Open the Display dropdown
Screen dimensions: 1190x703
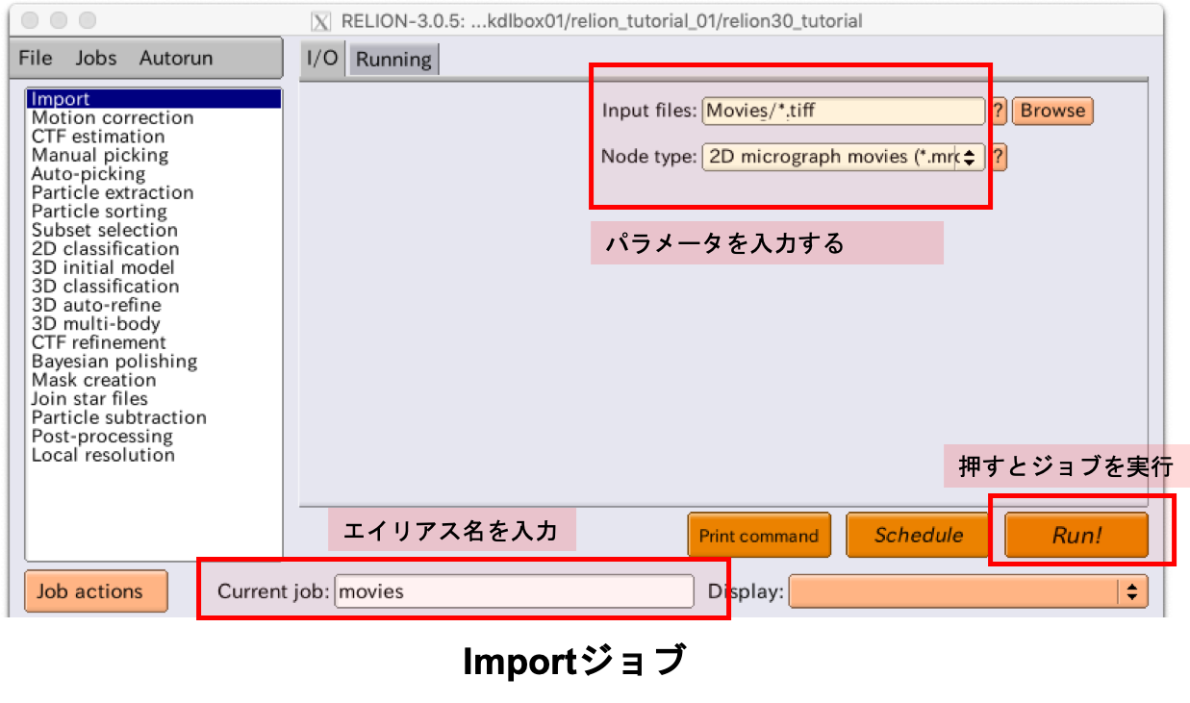(969, 591)
